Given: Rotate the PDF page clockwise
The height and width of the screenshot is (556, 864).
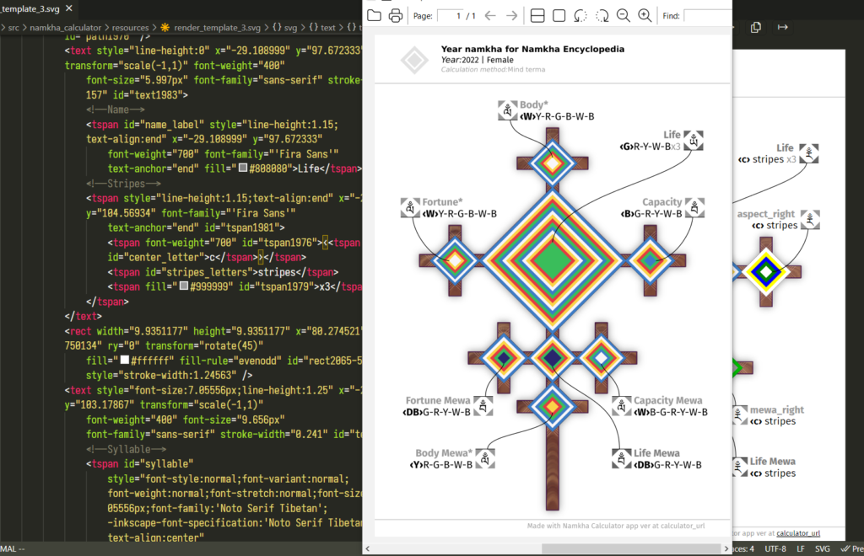Looking at the screenshot, I should [x=602, y=15].
